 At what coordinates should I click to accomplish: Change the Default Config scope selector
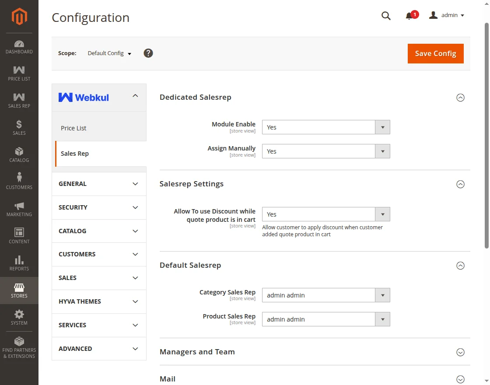point(109,53)
